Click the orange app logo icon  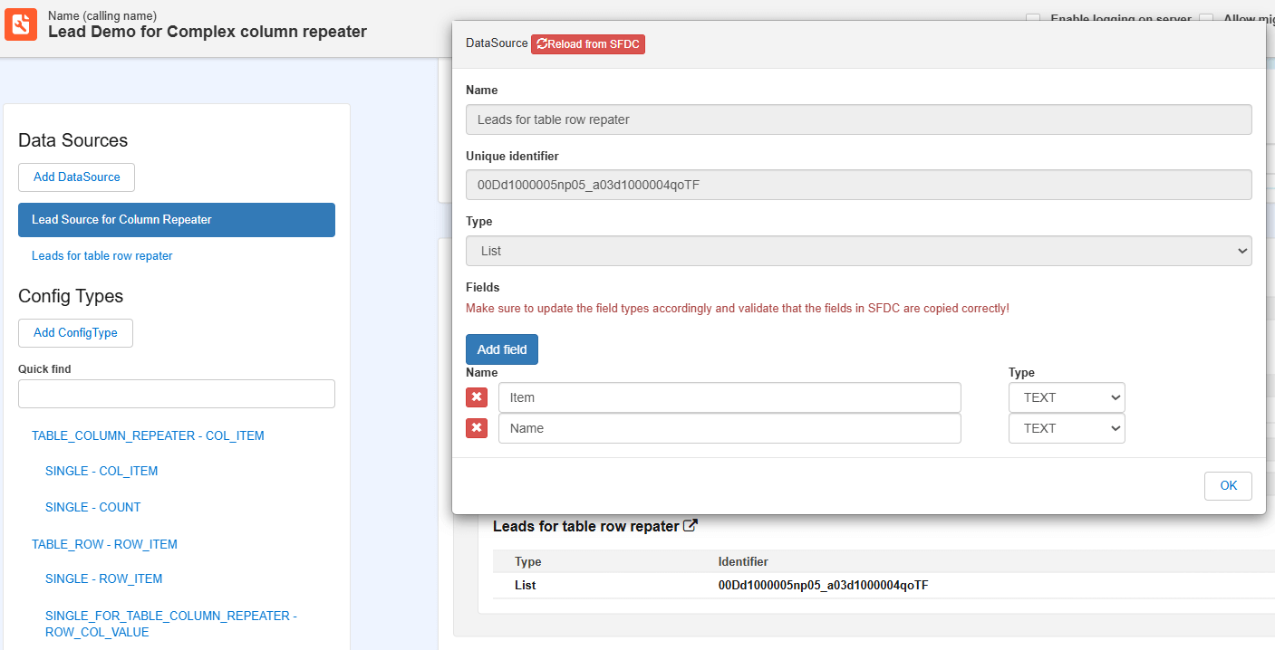tap(21, 24)
